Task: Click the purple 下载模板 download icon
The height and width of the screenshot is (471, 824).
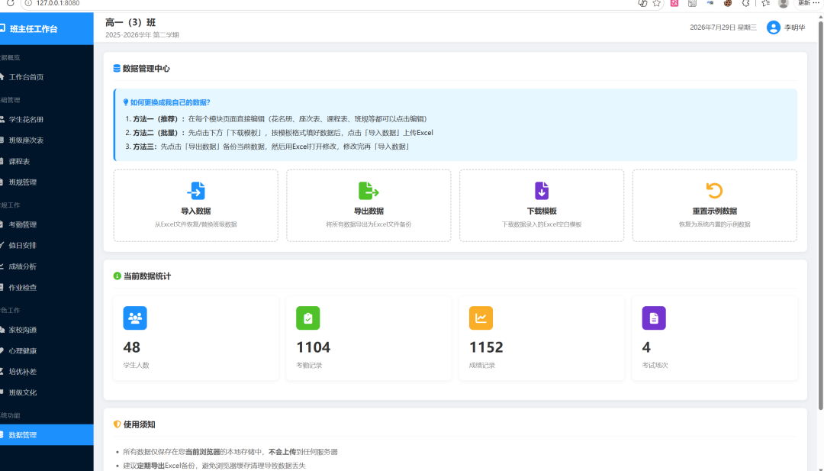Action: point(542,191)
